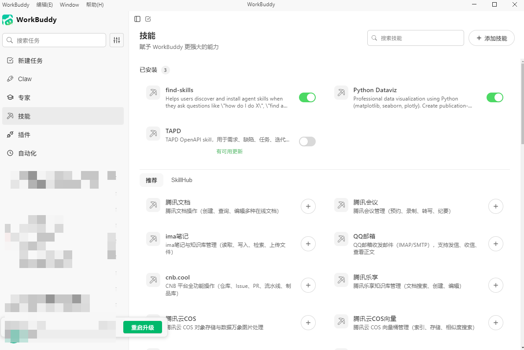The height and width of the screenshot is (350, 524).
Task: Disable the Python Dataviz toggle
Action: point(494,97)
